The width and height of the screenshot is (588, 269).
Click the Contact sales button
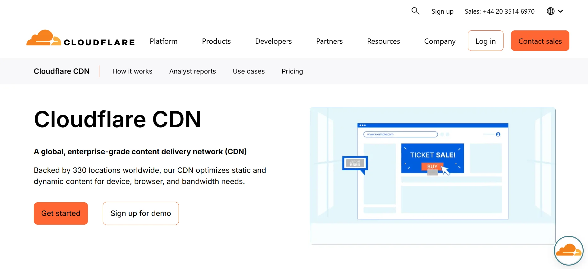540,41
